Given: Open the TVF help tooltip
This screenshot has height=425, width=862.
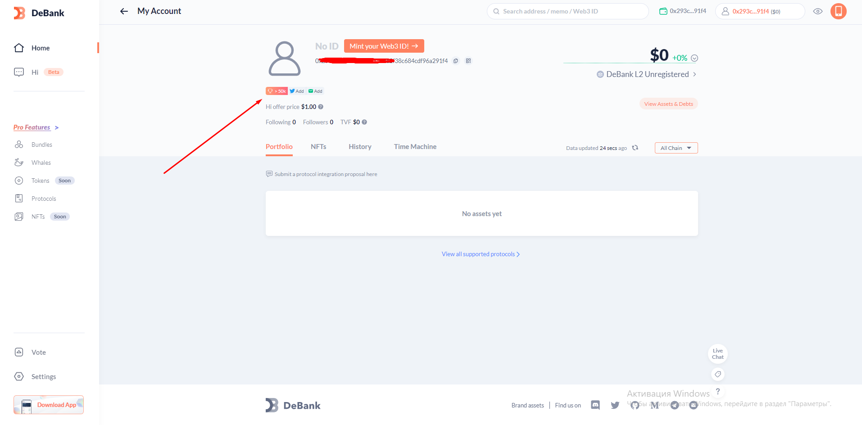Looking at the screenshot, I should pyautogui.click(x=364, y=122).
